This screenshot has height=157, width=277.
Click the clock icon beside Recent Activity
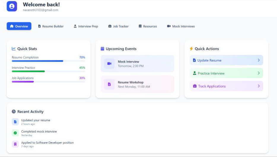coord(14,112)
